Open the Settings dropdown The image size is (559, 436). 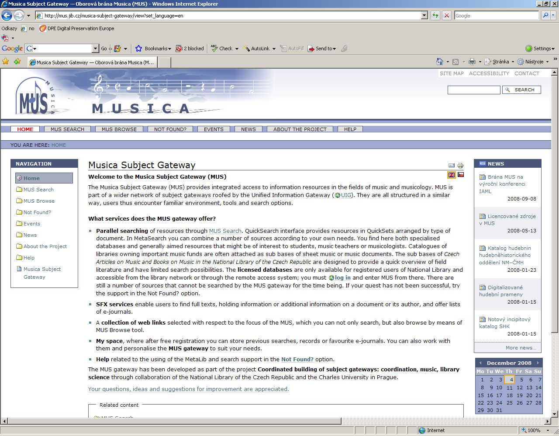[x=540, y=48]
